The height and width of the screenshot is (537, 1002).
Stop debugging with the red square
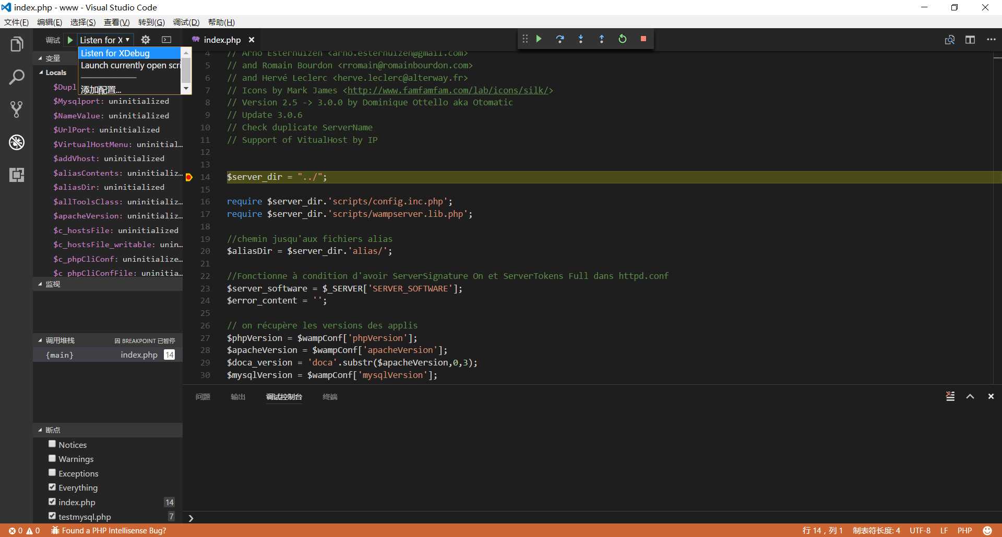(643, 39)
